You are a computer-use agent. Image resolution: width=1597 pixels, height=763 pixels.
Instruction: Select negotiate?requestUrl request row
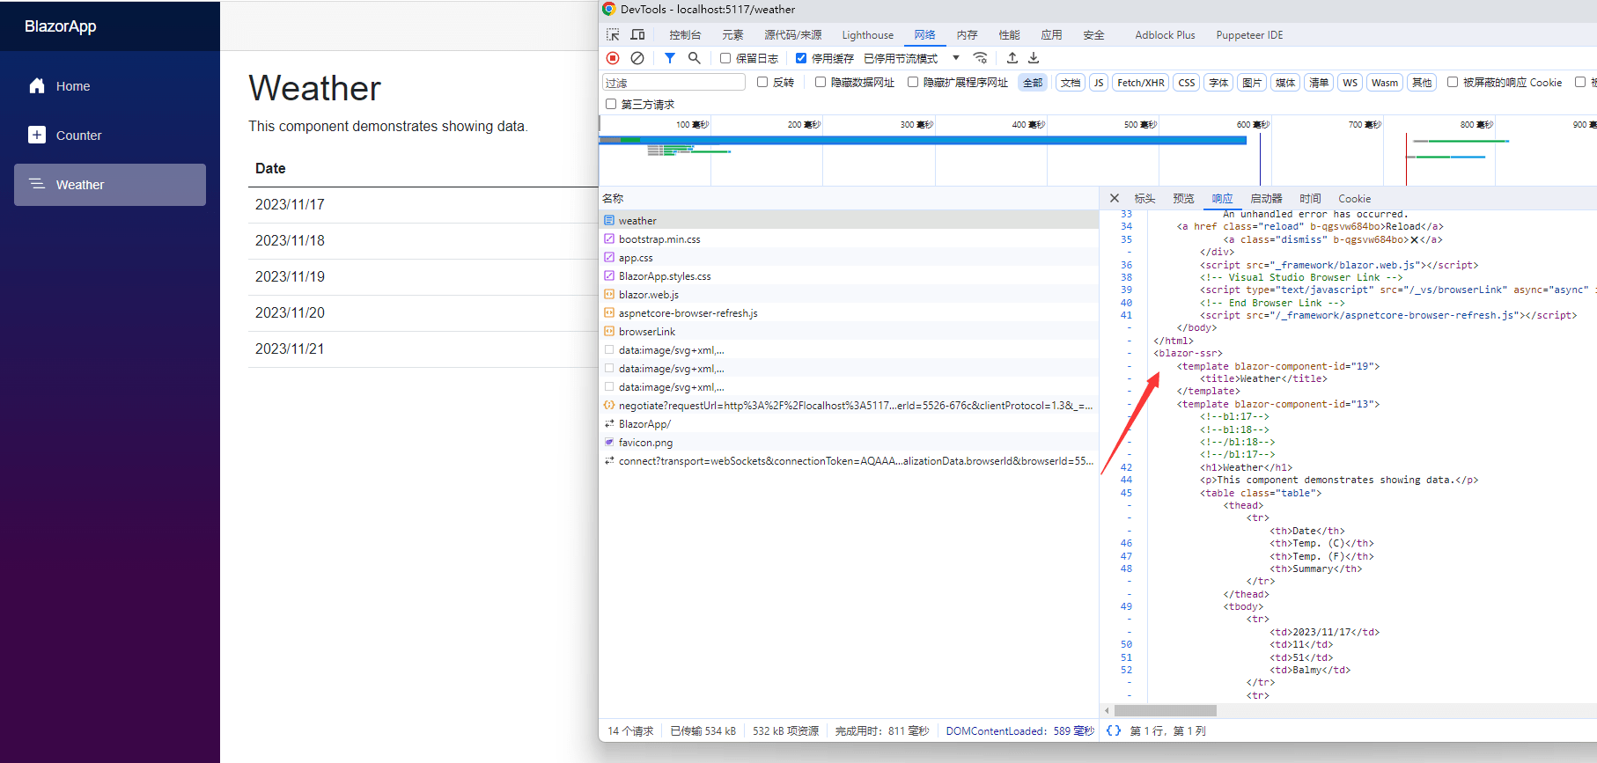(x=849, y=406)
